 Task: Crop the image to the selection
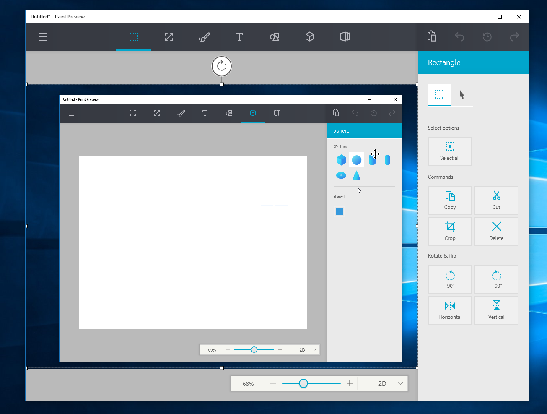coord(450,231)
